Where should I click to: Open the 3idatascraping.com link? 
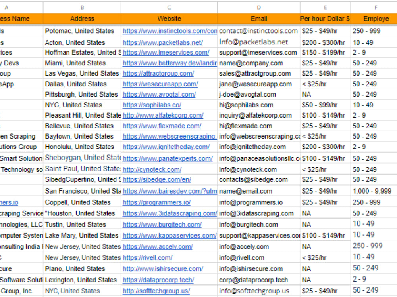click(170, 213)
